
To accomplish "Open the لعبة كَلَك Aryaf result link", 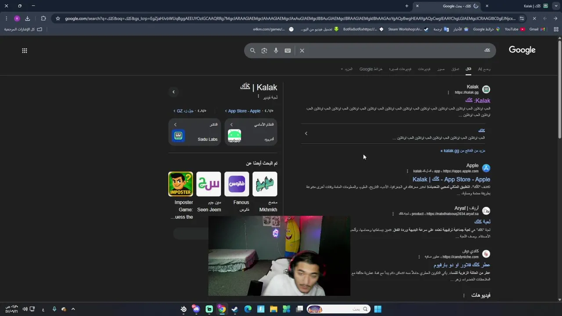I will (482, 222).
